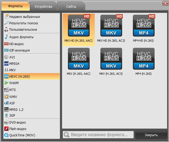Click the search magnifier in the field
The height and width of the screenshot is (142, 169).
(x=66, y=135)
